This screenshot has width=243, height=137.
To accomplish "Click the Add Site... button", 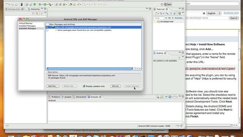I will pyautogui.click(x=53, y=86).
